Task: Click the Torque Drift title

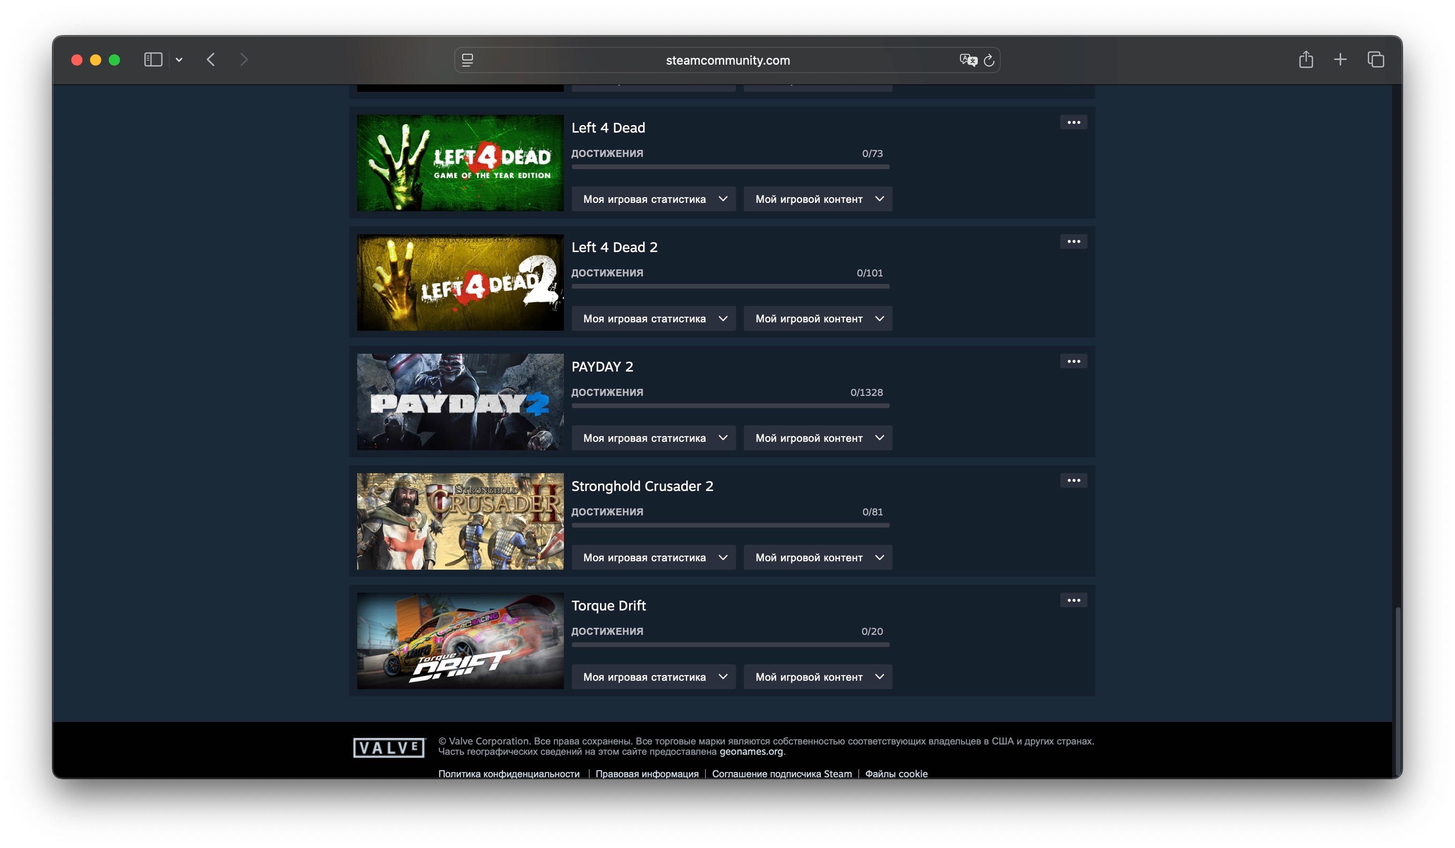Action: tap(608, 606)
